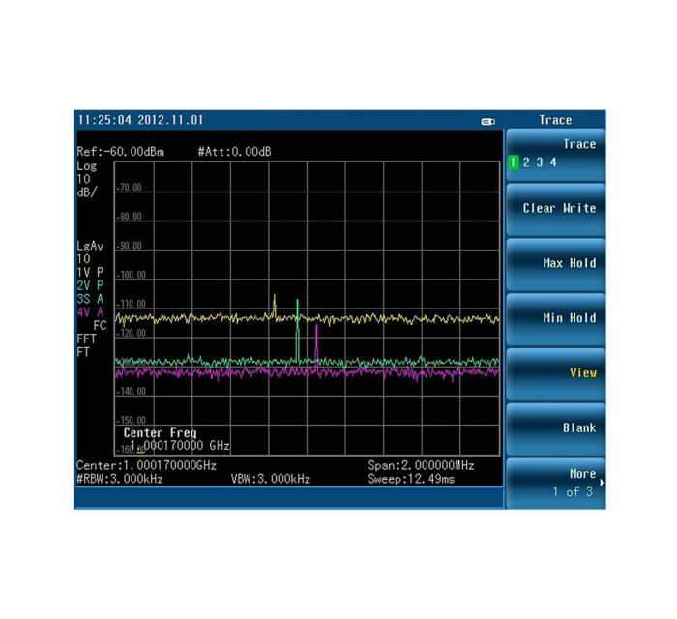677x619 pixels.
Task: Open More softkey page 1 of 3
Action: [556, 483]
